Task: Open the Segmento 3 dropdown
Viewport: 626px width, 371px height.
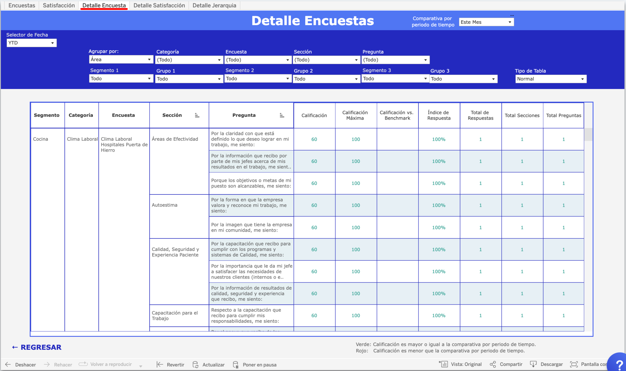Action: coord(395,78)
